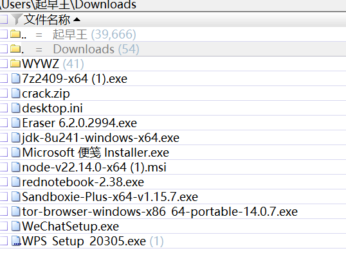
Task: Click the filter funnel icon in header
Action: [x=16, y=19]
